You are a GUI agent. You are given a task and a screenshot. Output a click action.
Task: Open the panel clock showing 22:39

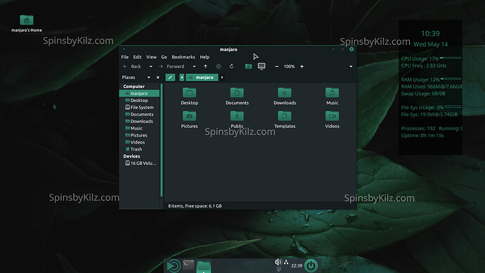coord(297,265)
